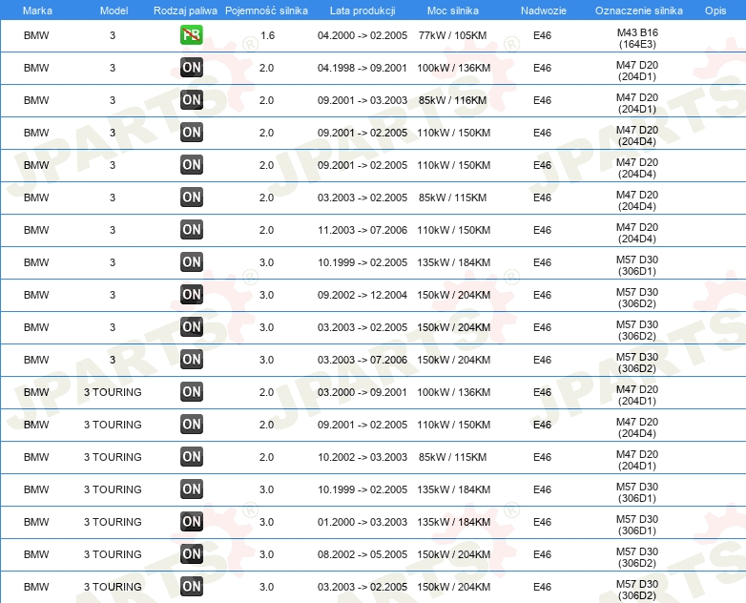Select 3 TOURING in the 03.2000 -> 09.2001 row
The width and height of the screenshot is (746, 603).
113,392
